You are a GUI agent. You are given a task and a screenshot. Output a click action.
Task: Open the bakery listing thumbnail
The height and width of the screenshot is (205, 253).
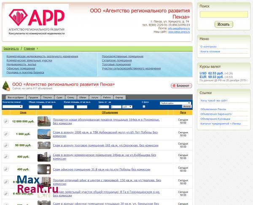click(44, 121)
